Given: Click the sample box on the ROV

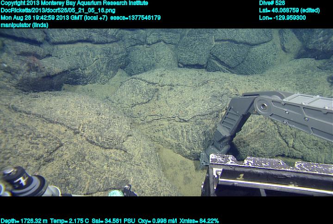Looking at the screenshot, I should 268,175.
